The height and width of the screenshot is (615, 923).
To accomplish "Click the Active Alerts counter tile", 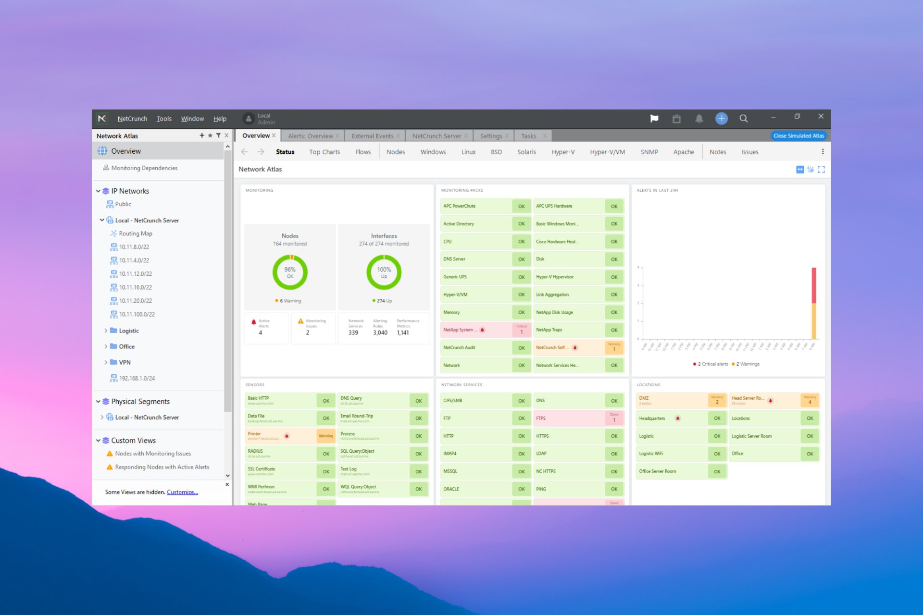I will (266, 328).
